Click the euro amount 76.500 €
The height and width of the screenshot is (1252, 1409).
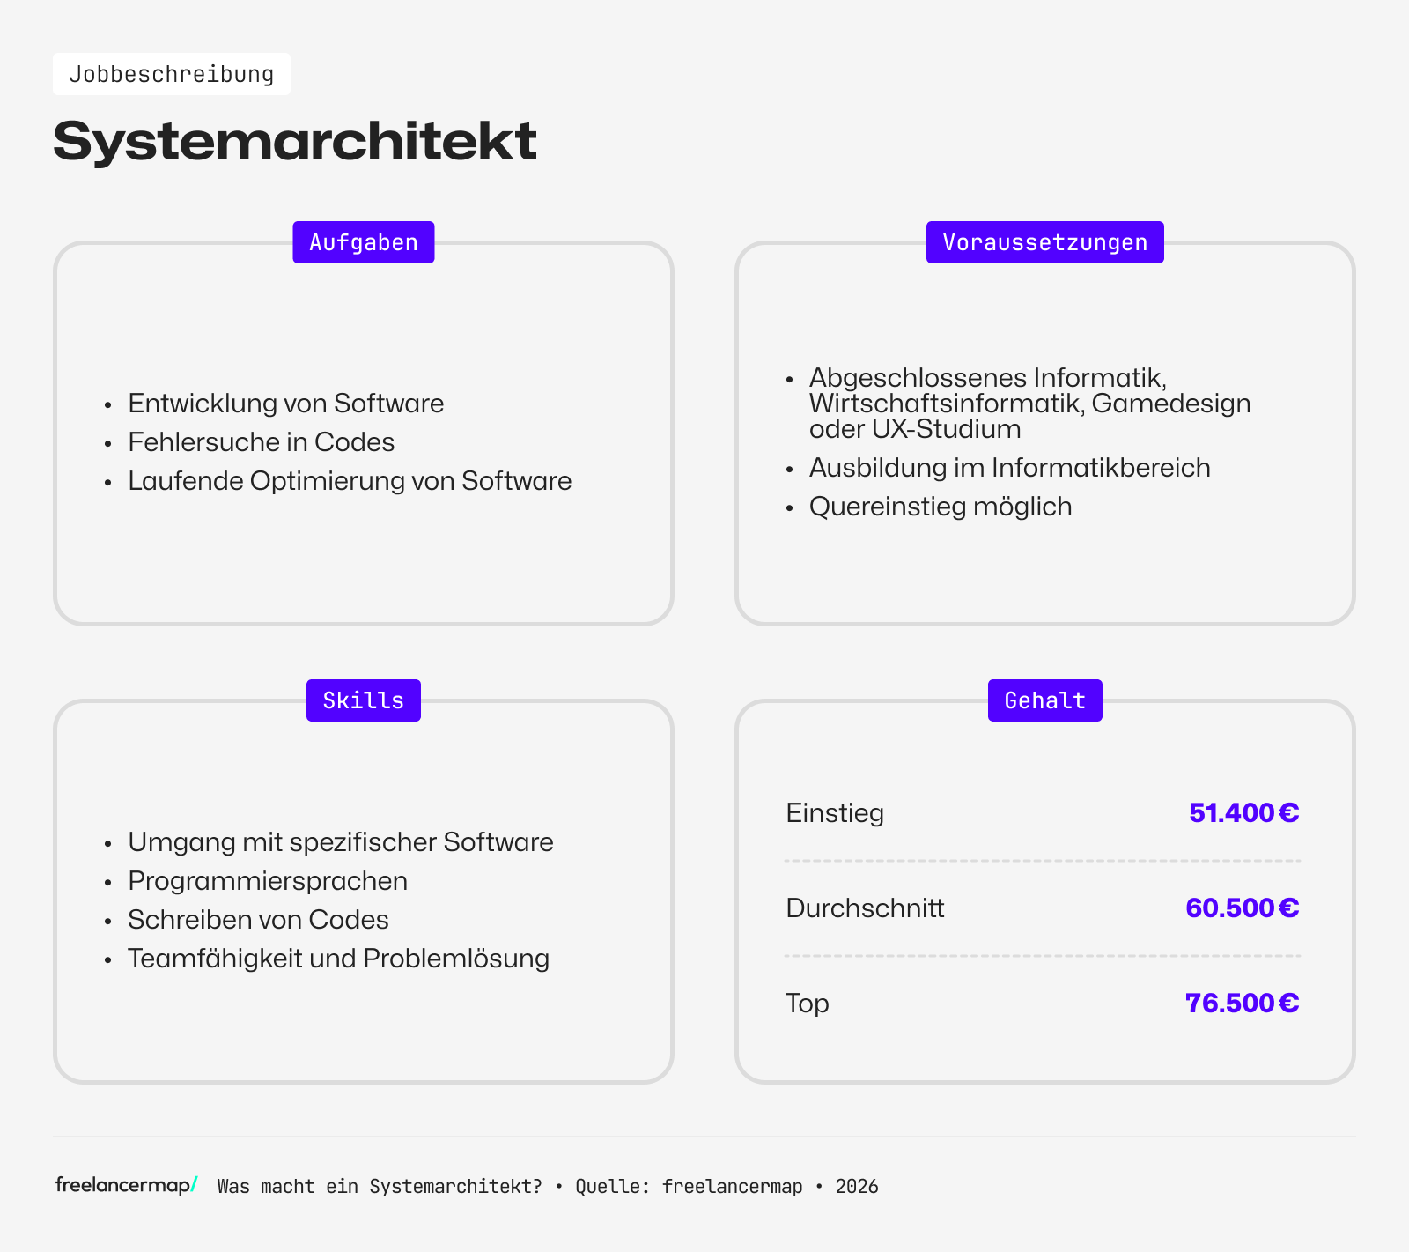[1242, 1003]
